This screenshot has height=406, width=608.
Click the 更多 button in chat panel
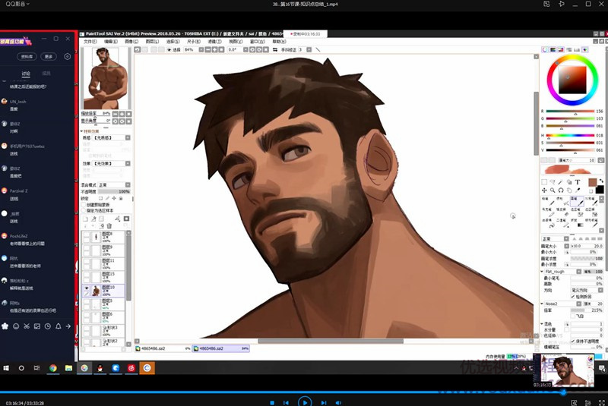[x=49, y=56]
